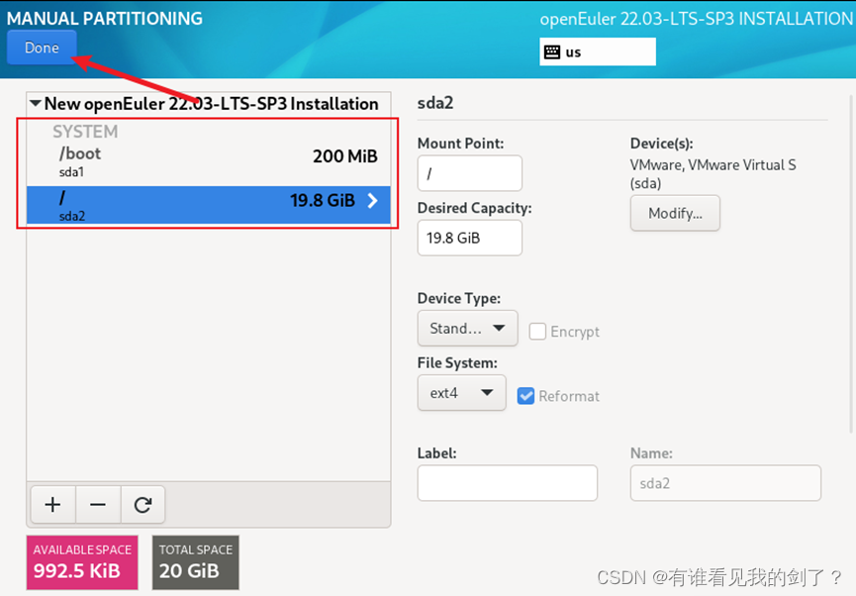Click inside the Mount Point field
Image resolution: width=856 pixels, height=596 pixels.
[x=469, y=172]
